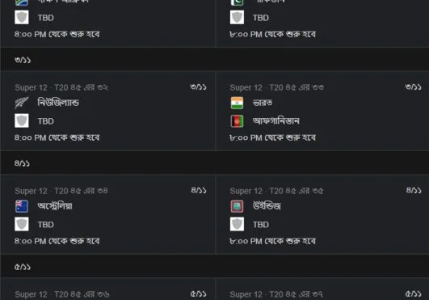Click the TBD shield under New Zealand
This screenshot has width=429, height=300.
coord(22,120)
